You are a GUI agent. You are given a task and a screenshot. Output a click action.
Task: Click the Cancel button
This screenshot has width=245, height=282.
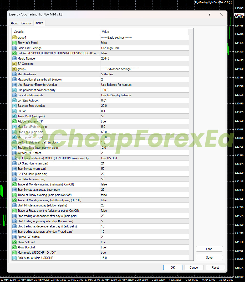(194, 267)
